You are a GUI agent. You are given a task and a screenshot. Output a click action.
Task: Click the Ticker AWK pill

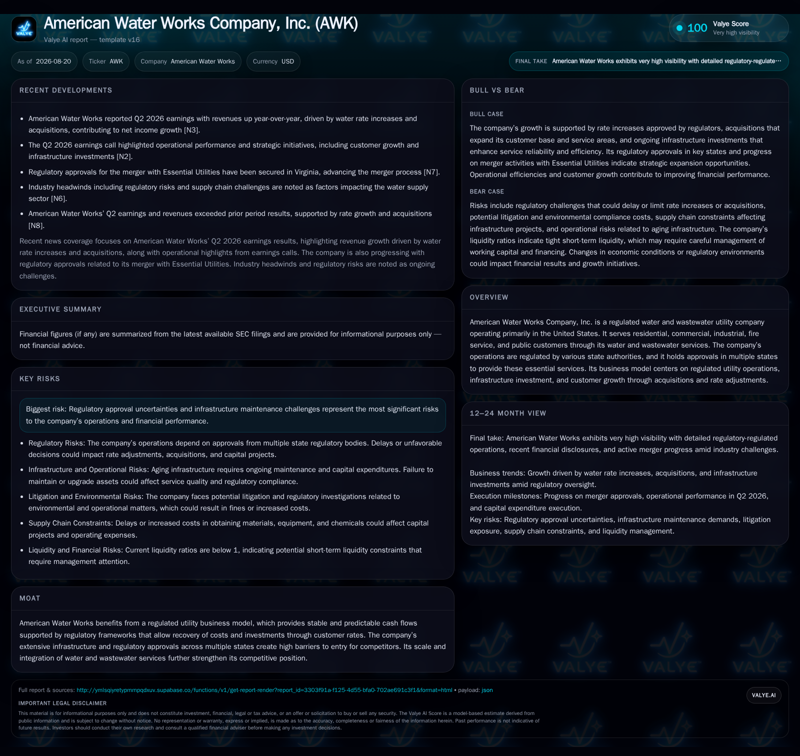tap(106, 61)
